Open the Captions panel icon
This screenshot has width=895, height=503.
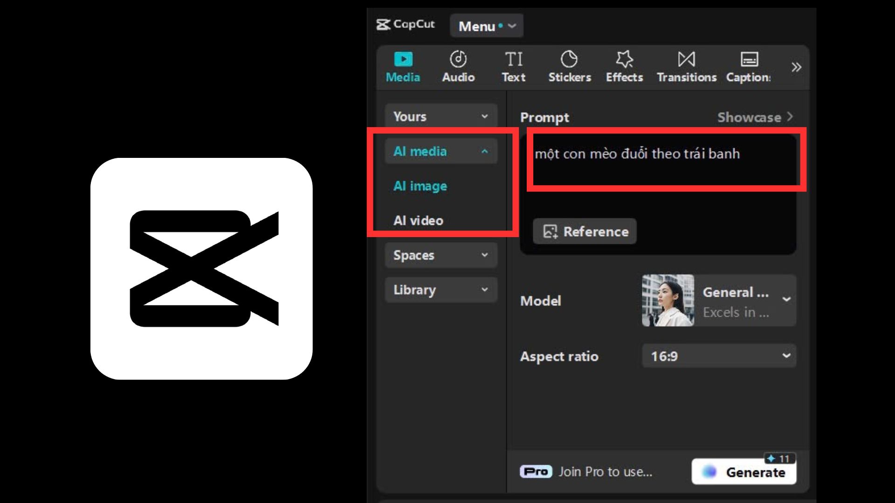pos(749,60)
